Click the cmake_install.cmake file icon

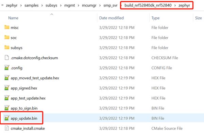pyautogui.click(x=7, y=128)
